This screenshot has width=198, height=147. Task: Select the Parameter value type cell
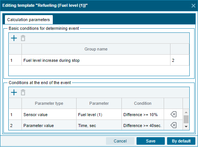pyautogui.click(x=49, y=125)
